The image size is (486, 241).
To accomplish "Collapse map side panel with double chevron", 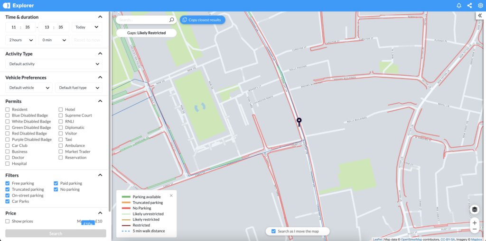I will [x=480, y=16].
